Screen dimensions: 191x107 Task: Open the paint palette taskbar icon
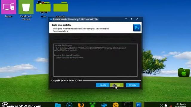click(104, 105)
